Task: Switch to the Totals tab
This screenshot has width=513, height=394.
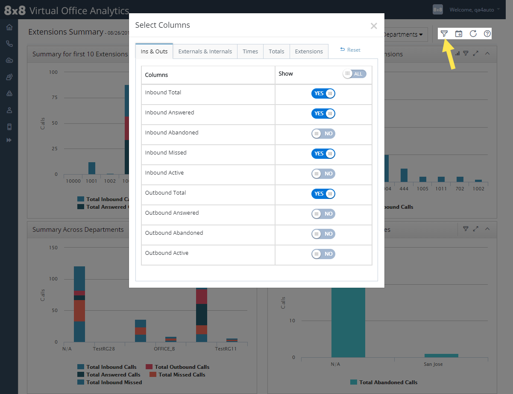Action: pyautogui.click(x=276, y=51)
